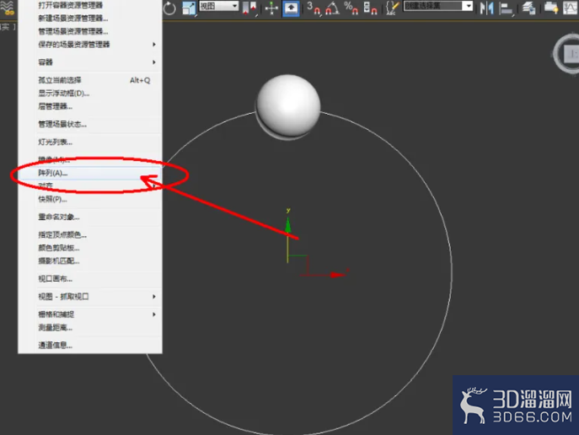Choose the 灯光列表... menu item
The height and width of the screenshot is (435, 579).
coord(90,142)
